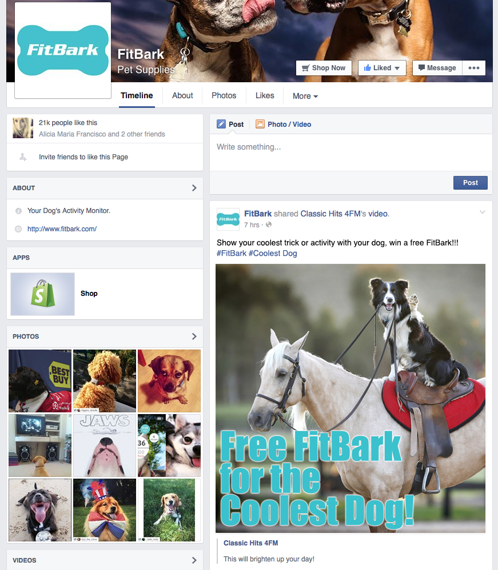Switch to the About tab
The image size is (498, 570).
182,95
